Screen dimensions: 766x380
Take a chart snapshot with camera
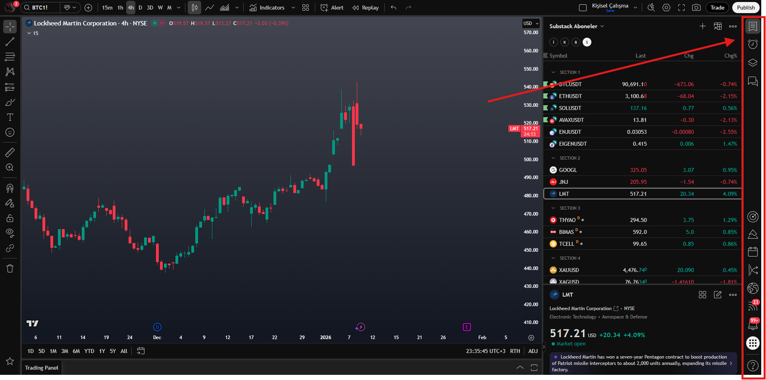tap(696, 8)
